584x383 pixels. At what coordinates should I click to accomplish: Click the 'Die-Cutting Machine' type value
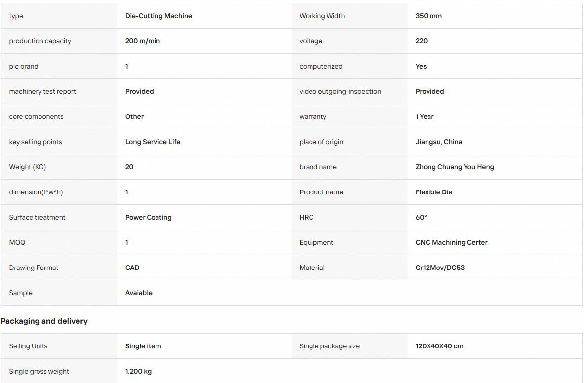coord(158,16)
